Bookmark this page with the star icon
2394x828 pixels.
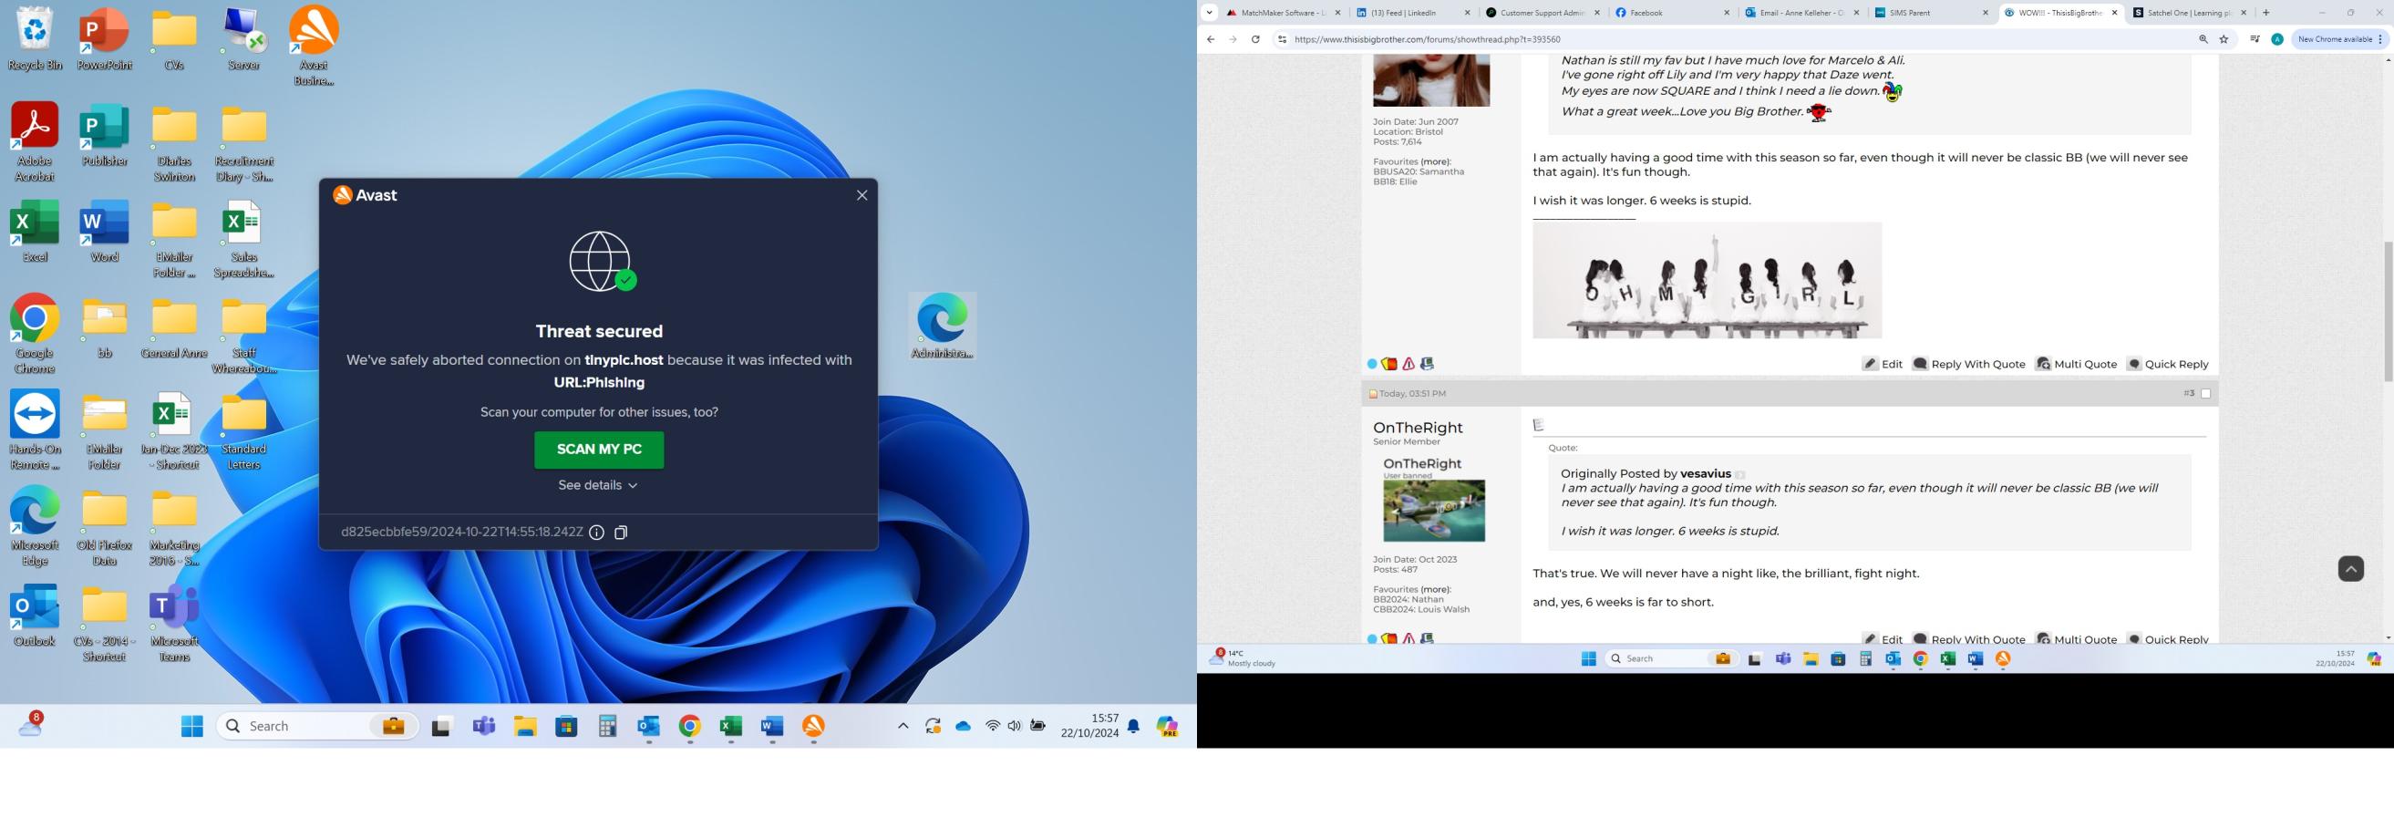2224,39
